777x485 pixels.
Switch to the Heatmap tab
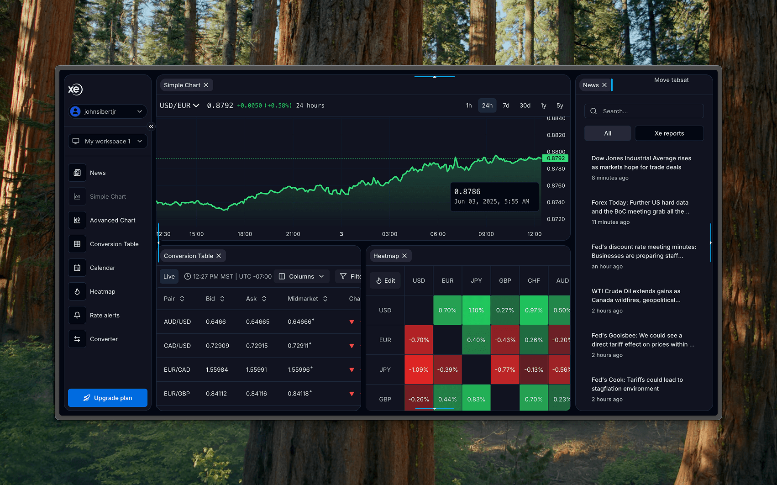tap(386, 256)
